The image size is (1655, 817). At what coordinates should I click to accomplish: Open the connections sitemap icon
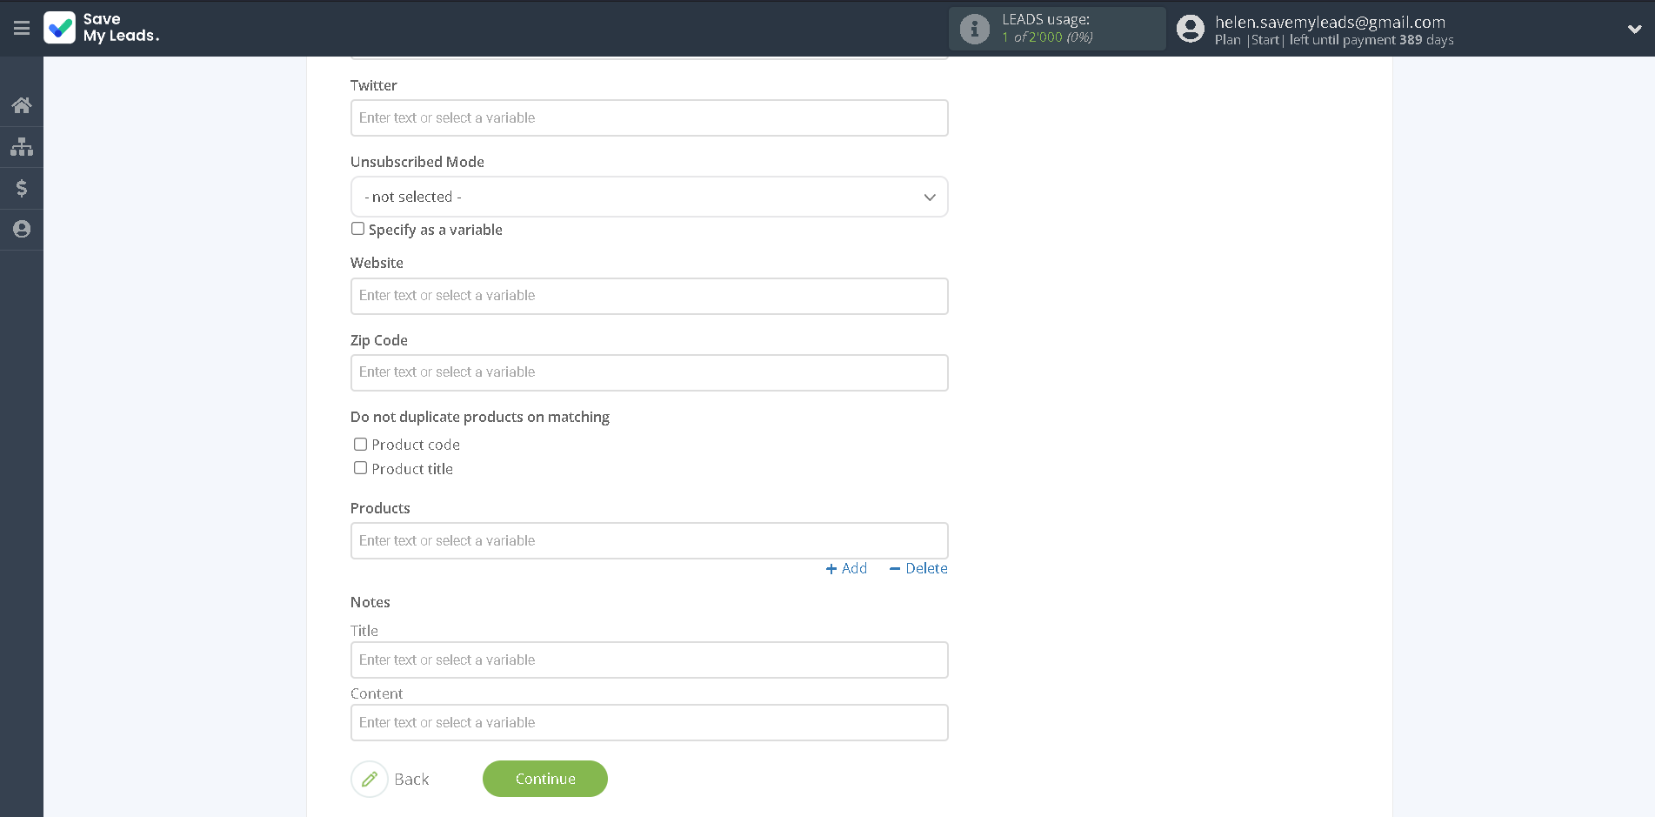click(22, 147)
